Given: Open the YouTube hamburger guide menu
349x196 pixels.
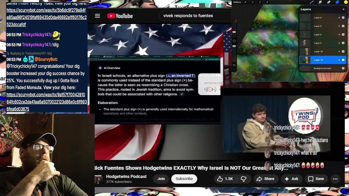Looking at the screenshot, I should tap(97, 16).
